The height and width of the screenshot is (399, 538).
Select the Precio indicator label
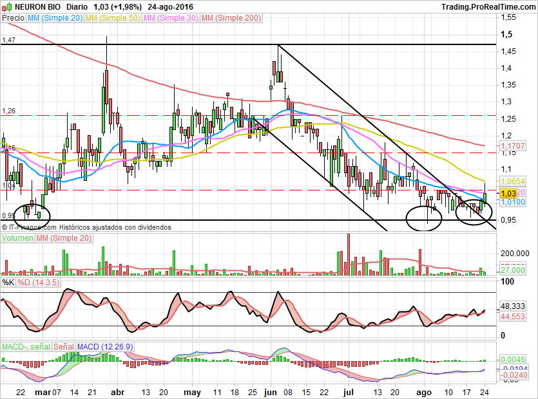[x=14, y=18]
